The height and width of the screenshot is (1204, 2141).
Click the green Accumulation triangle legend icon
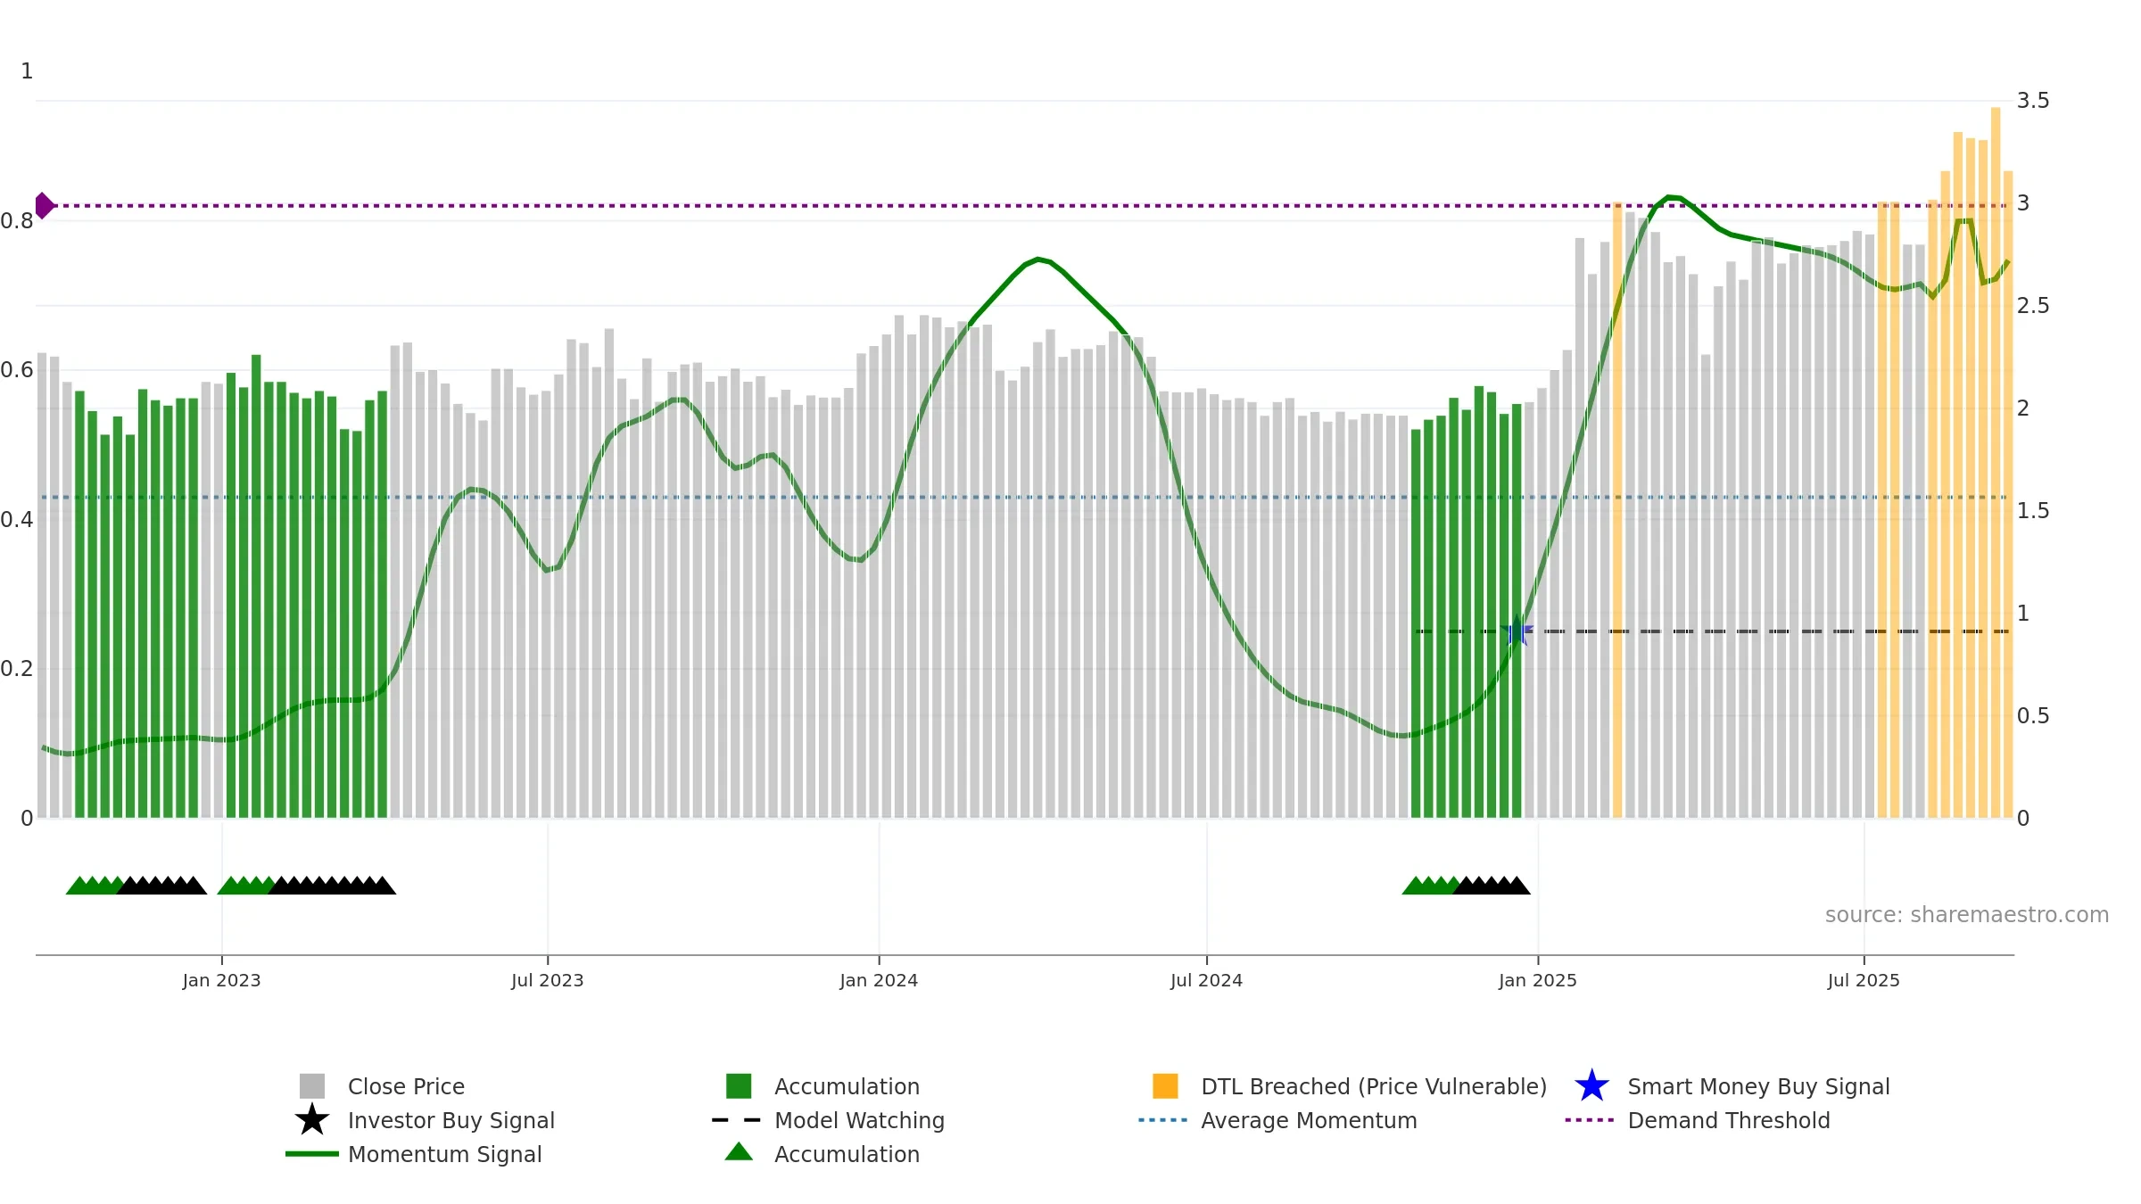coord(739,1151)
